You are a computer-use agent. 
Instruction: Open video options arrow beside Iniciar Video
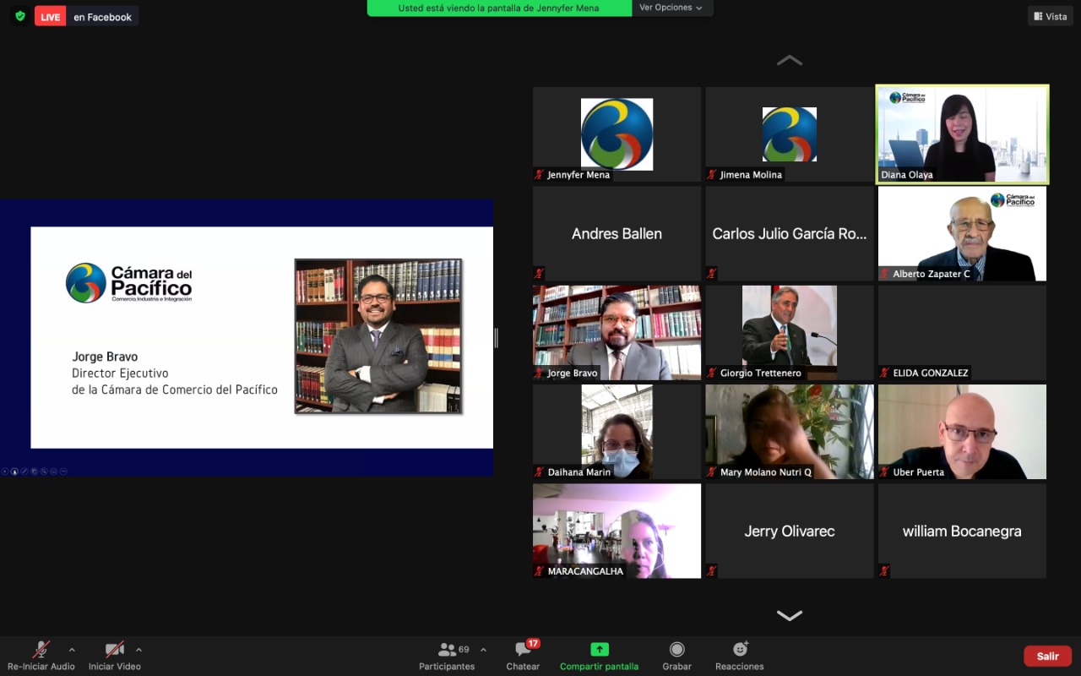[139, 650]
